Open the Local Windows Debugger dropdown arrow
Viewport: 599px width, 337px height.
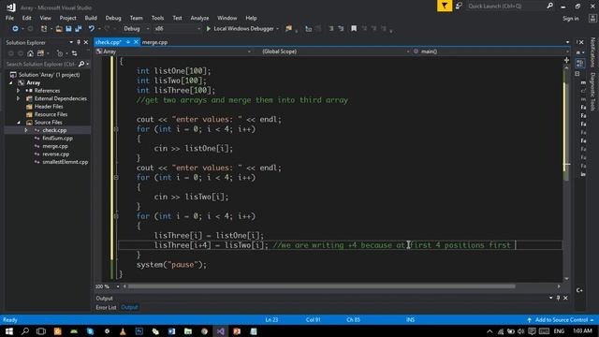tap(277, 29)
